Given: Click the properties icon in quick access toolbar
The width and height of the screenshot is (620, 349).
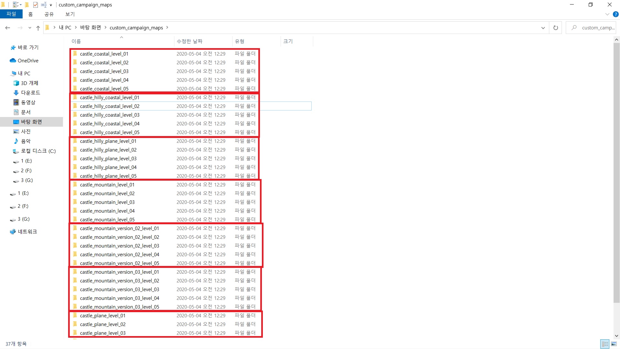Looking at the screenshot, I should [x=36, y=5].
